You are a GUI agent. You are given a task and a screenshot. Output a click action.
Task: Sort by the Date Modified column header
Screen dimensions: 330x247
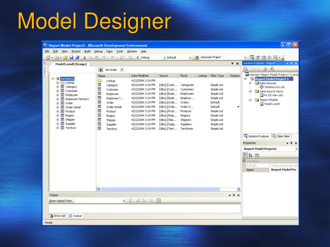pyautogui.click(x=143, y=76)
